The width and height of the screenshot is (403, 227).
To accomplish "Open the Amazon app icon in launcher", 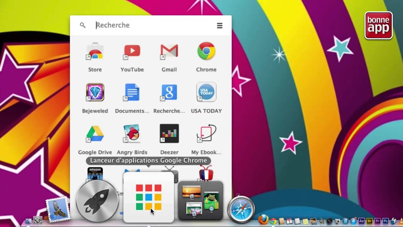I will click(95, 174).
